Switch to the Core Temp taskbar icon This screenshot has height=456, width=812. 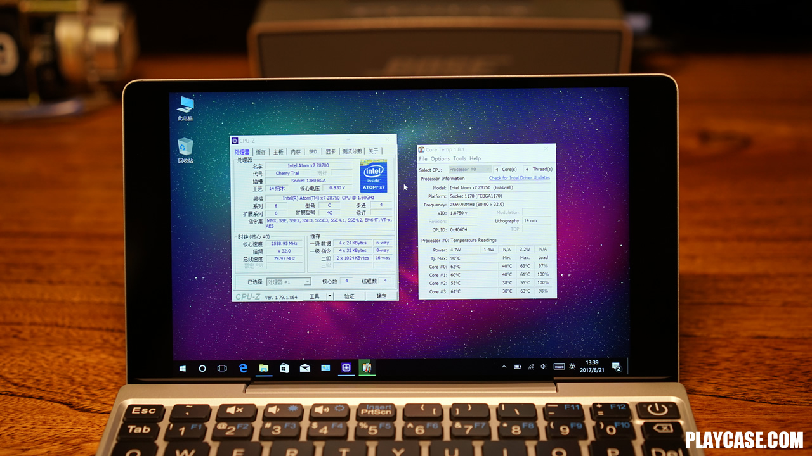(367, 367)
